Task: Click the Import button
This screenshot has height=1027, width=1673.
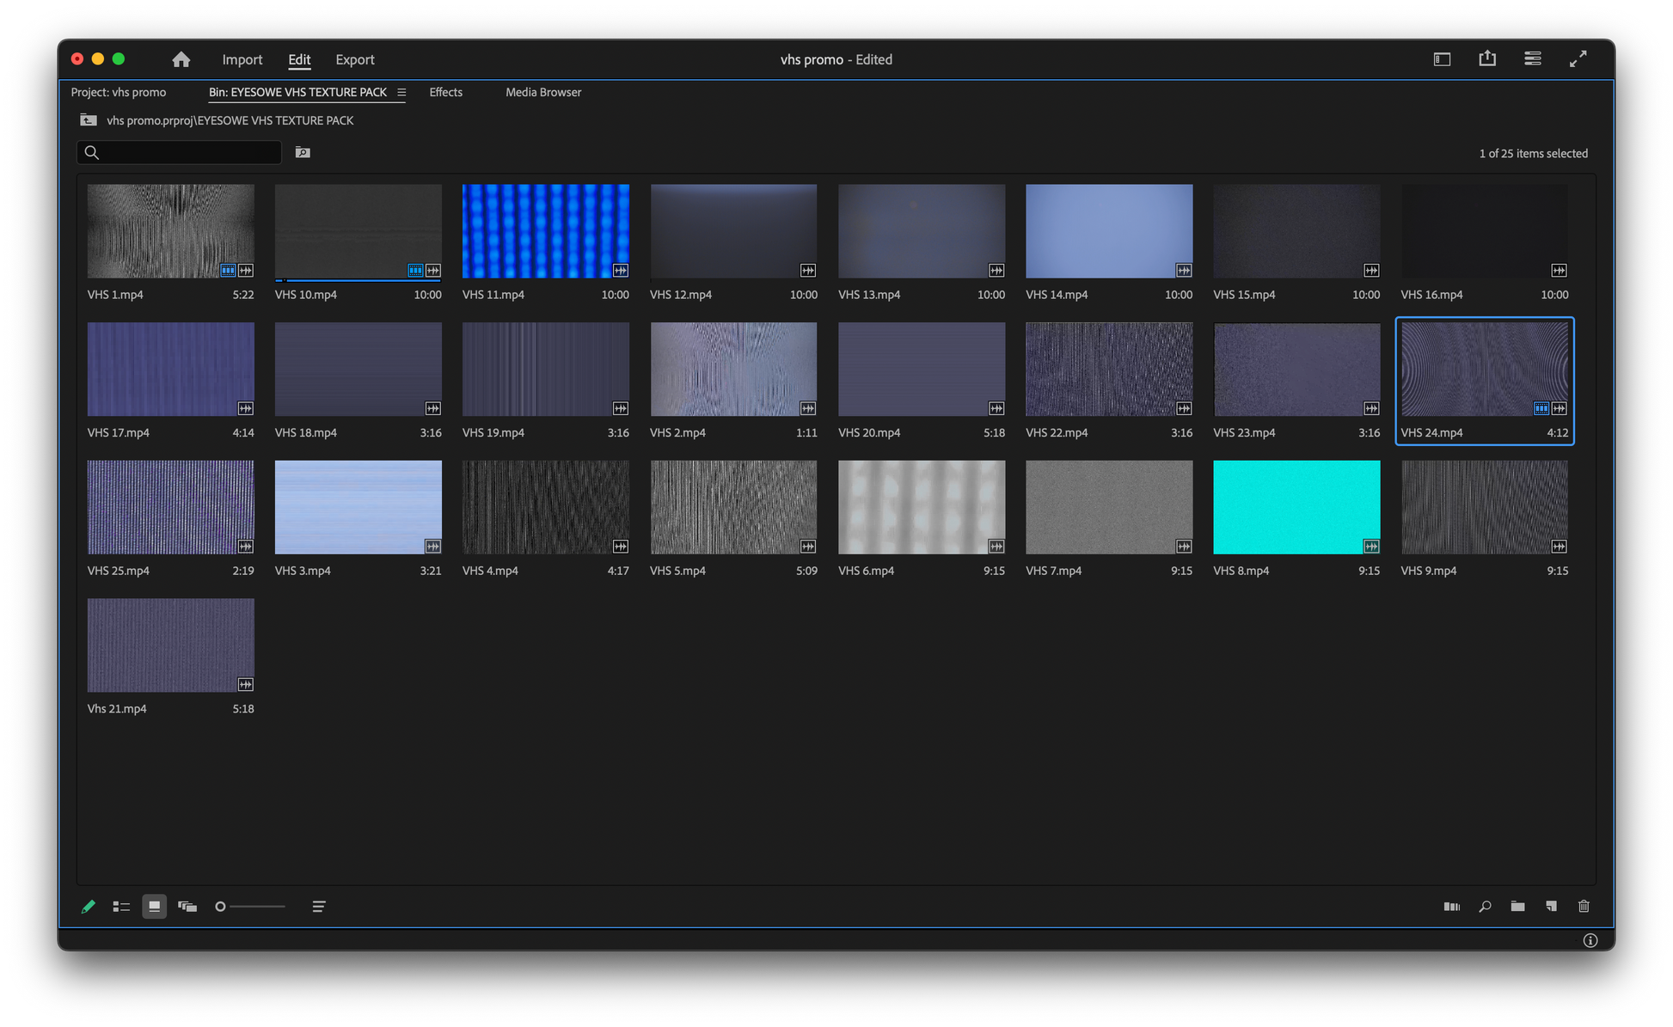Action: pos(242,59)
